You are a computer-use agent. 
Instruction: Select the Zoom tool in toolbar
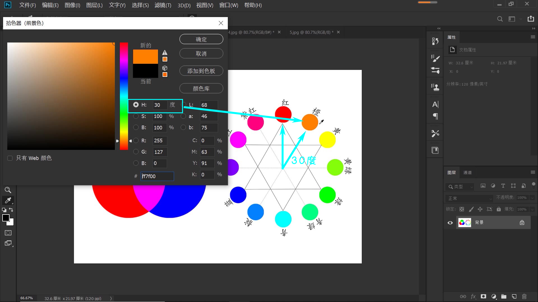click(8, 190)
